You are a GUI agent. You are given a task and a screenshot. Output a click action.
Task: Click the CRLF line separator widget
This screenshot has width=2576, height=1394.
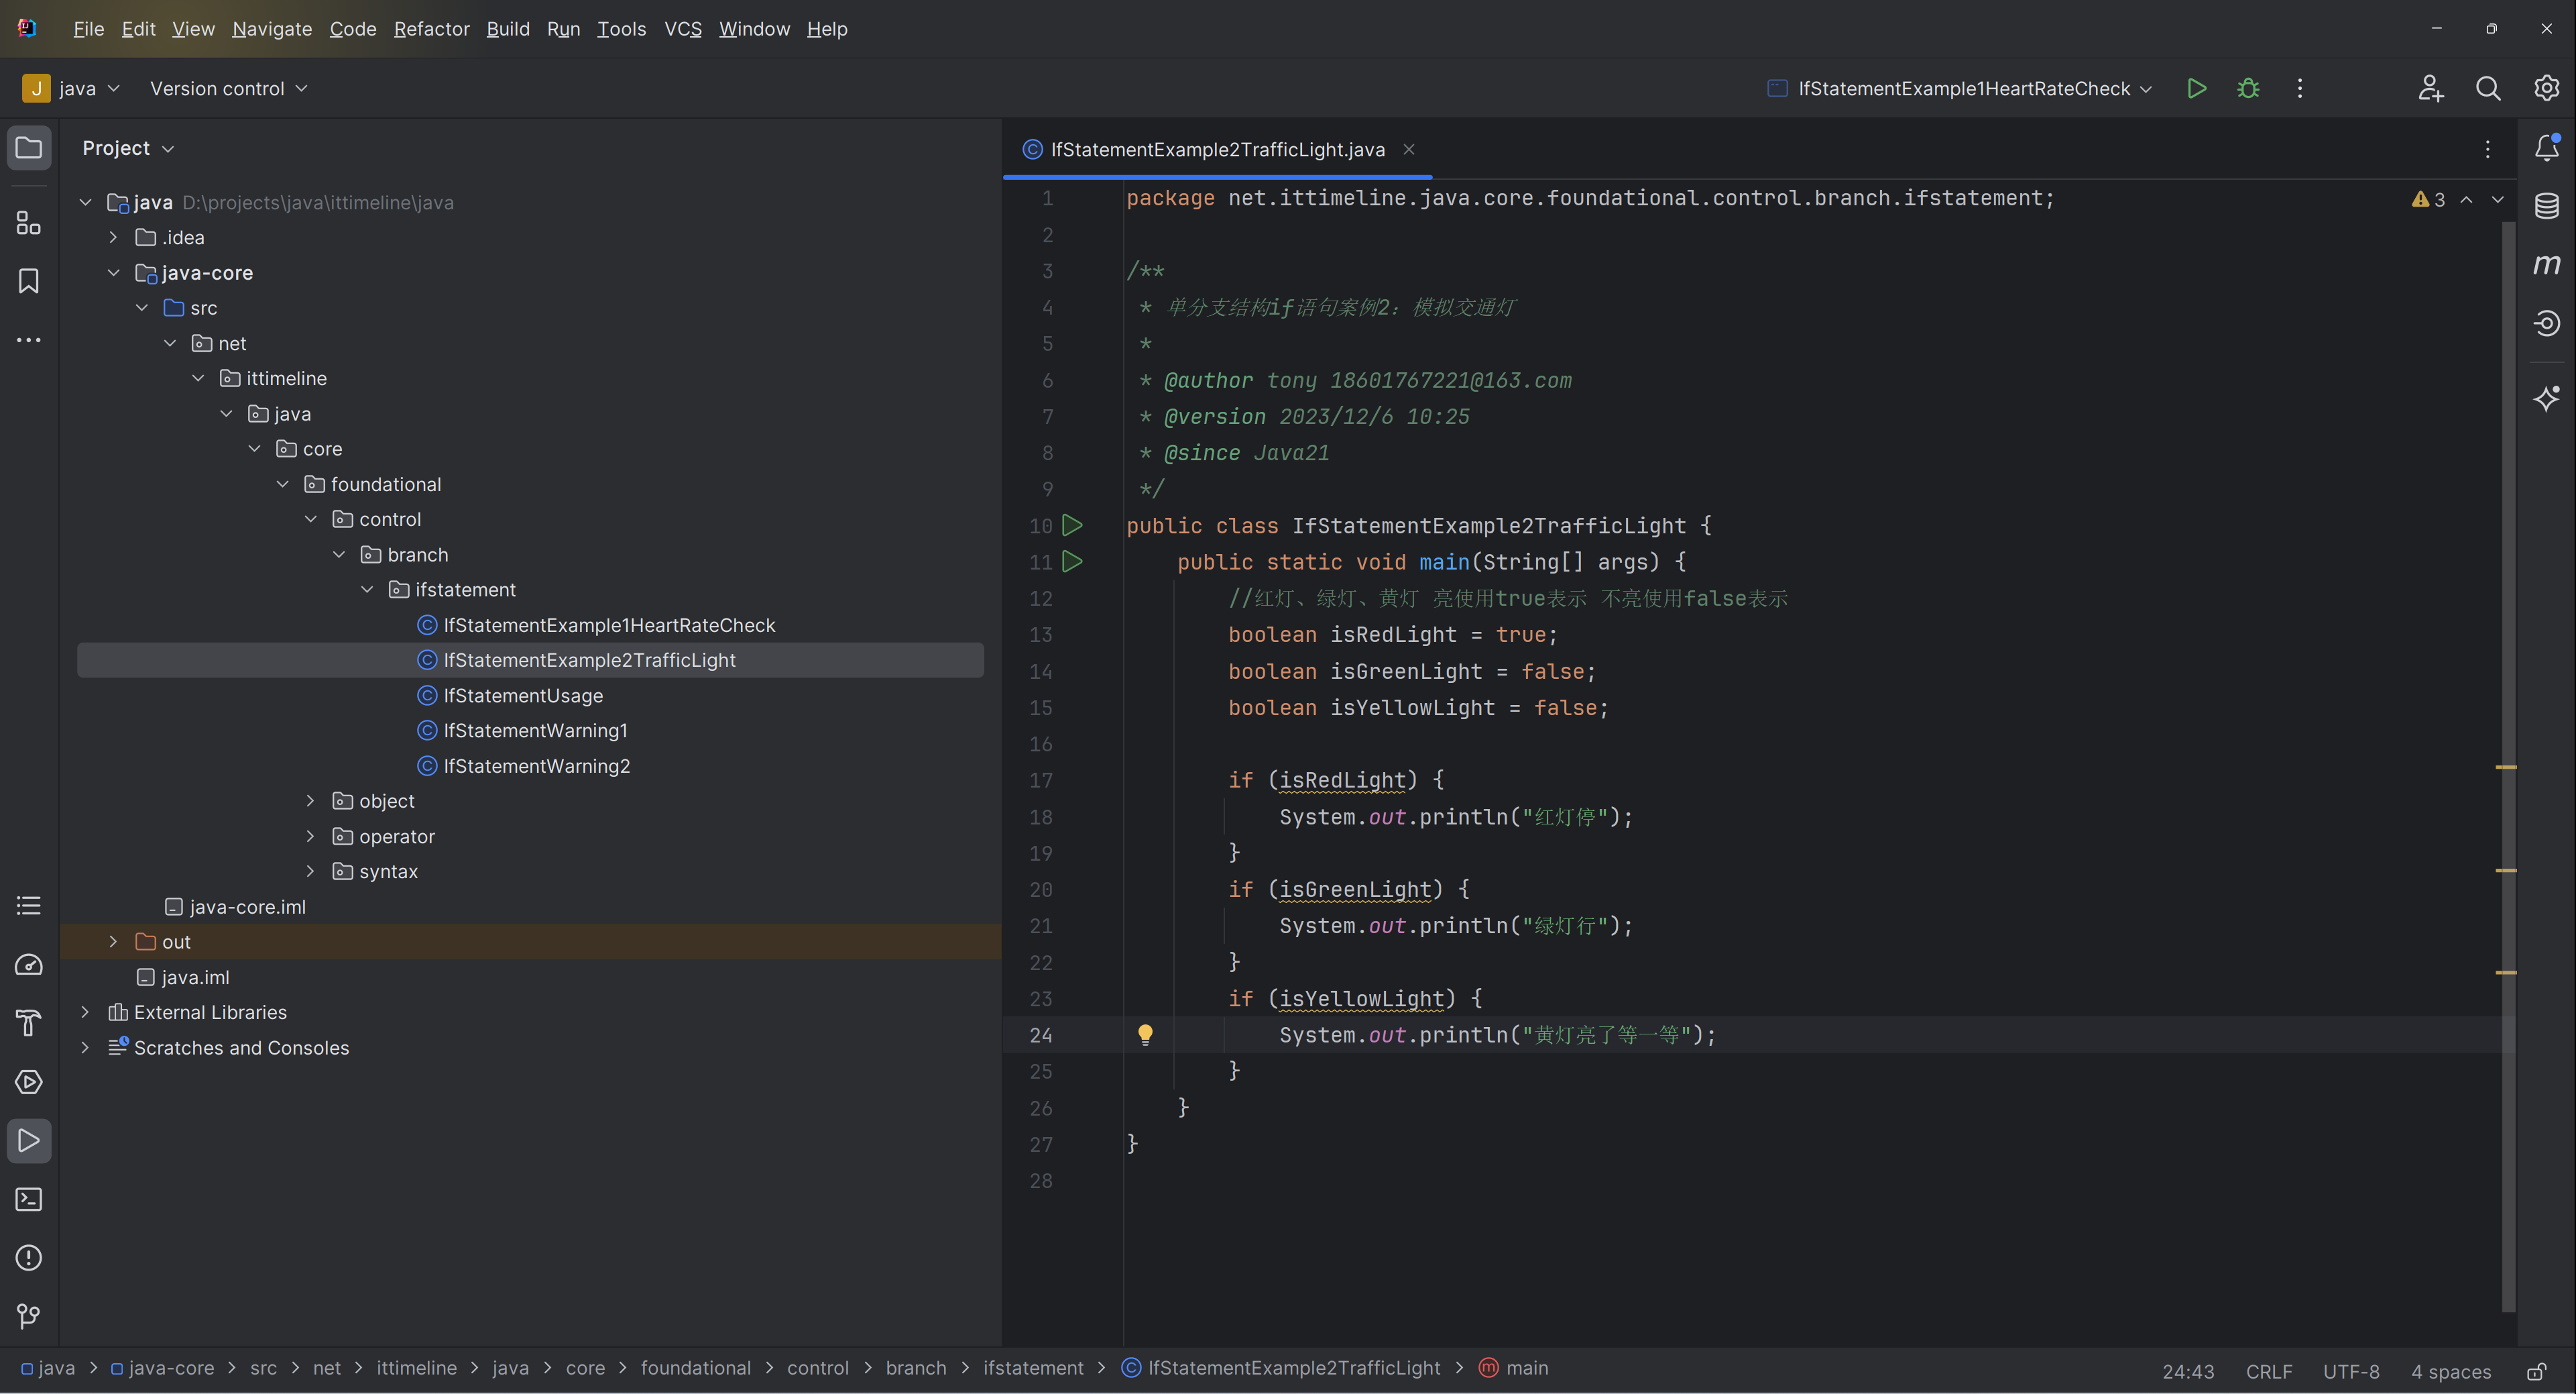[x=2268, y=1371]
